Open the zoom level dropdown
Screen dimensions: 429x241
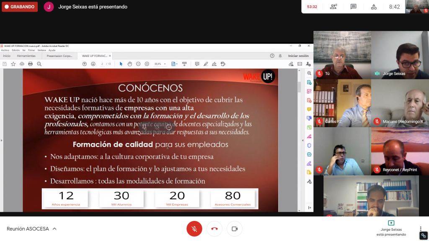(165, 64)
